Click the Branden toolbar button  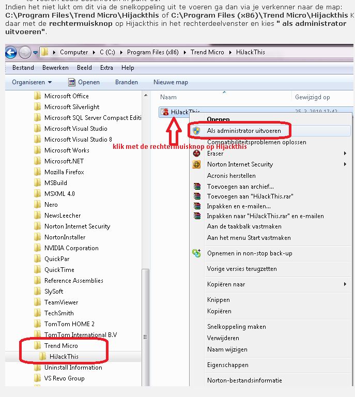127,82
